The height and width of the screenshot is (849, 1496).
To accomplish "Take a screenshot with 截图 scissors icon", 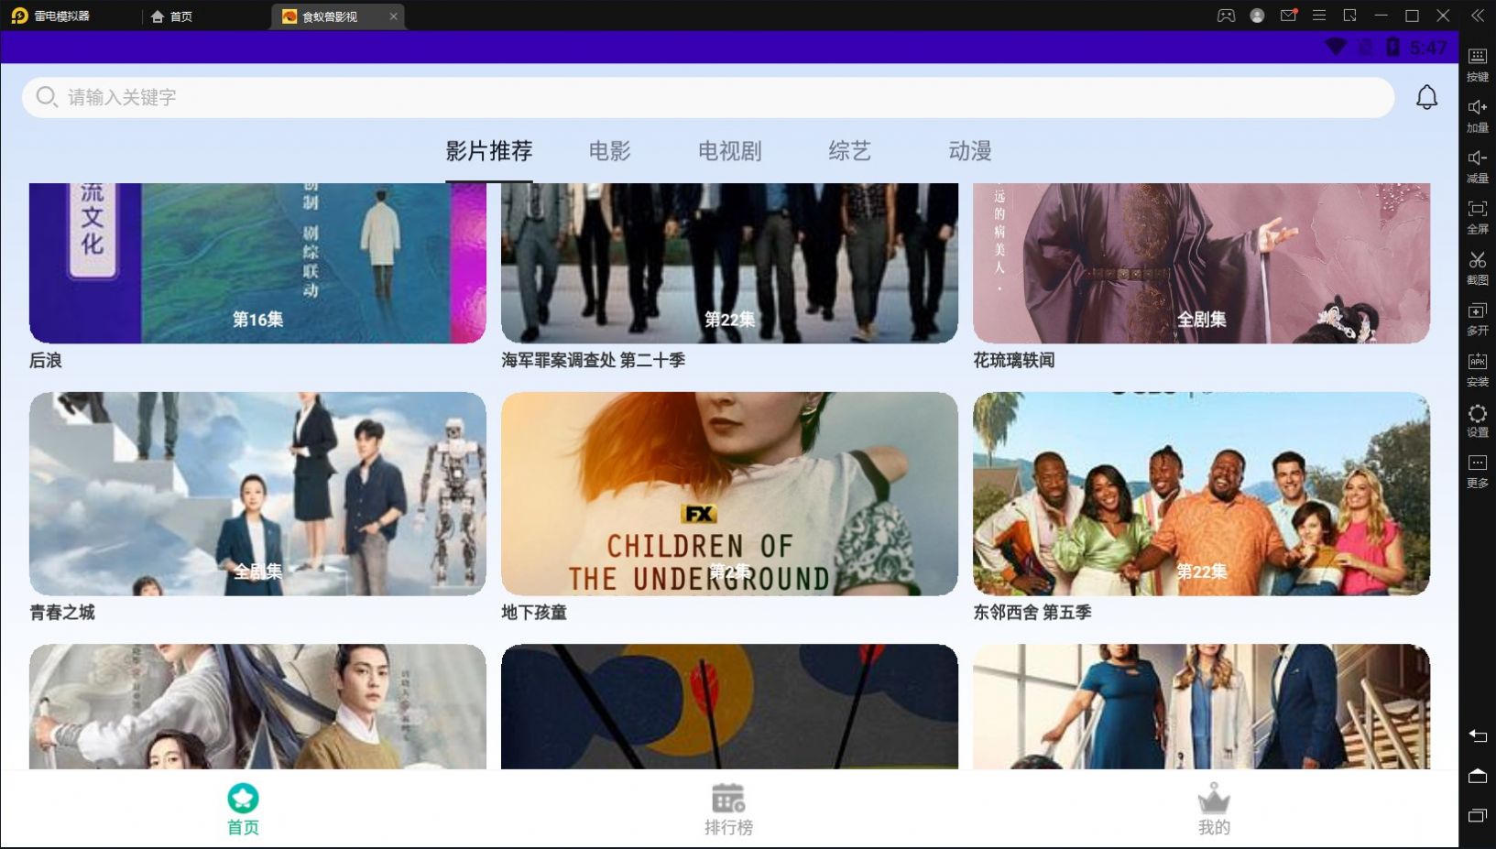I will click(x=1477, y=266).
